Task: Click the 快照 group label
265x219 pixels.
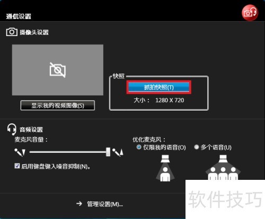Action: [x=119, y=76]
